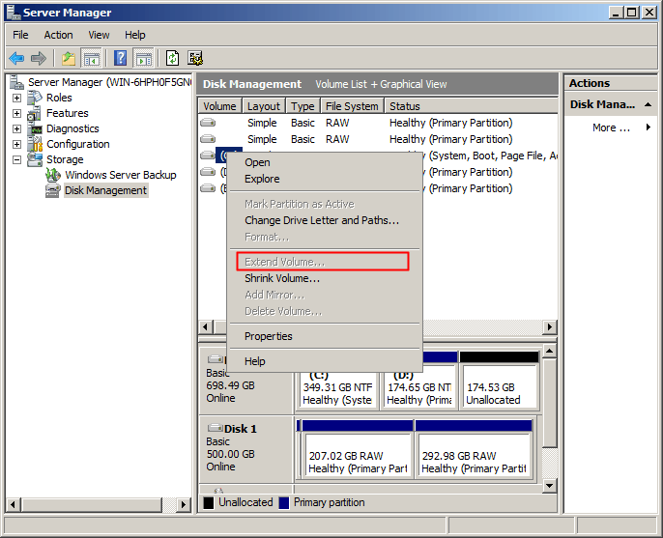Click the Windows Server Backup icon
Image resolution: width=663 pixels, height=538 pixels.
coord(53,175)
